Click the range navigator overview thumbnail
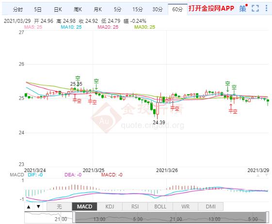The width and height of the screenshot is (272, 224). [x=147, y=217]
